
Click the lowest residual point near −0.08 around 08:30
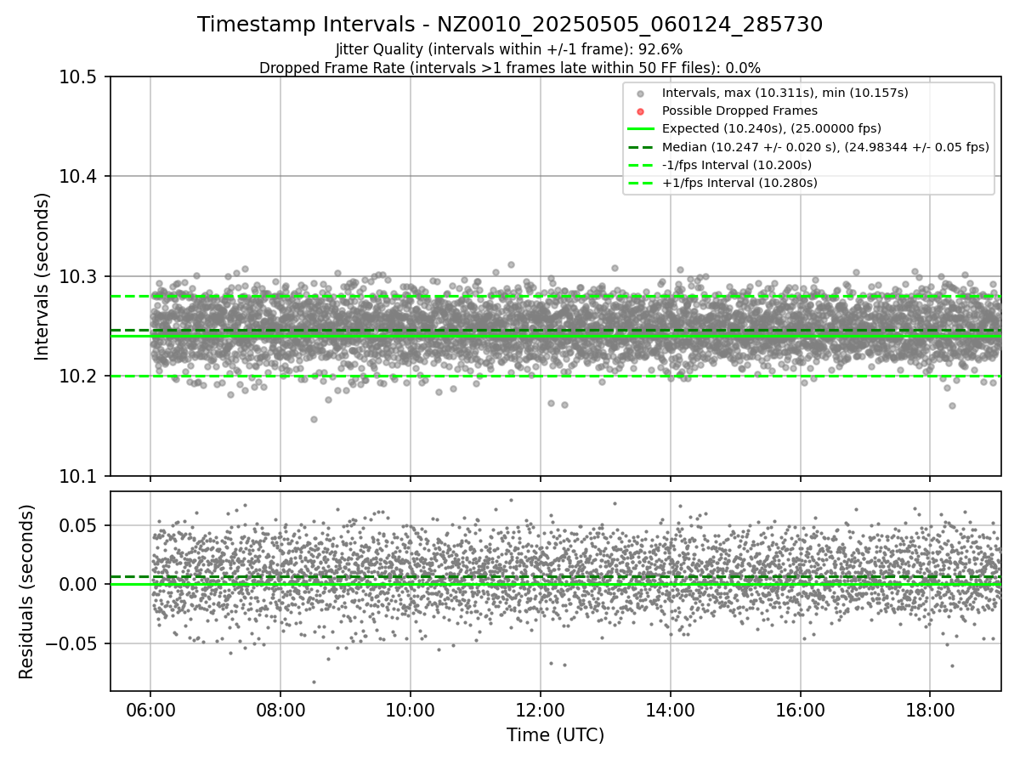pyautogui.click(x=314, y=682)
